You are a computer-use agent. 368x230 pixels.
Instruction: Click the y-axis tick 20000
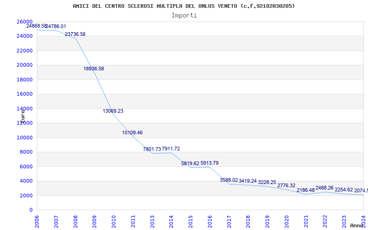tap(24, 65)
